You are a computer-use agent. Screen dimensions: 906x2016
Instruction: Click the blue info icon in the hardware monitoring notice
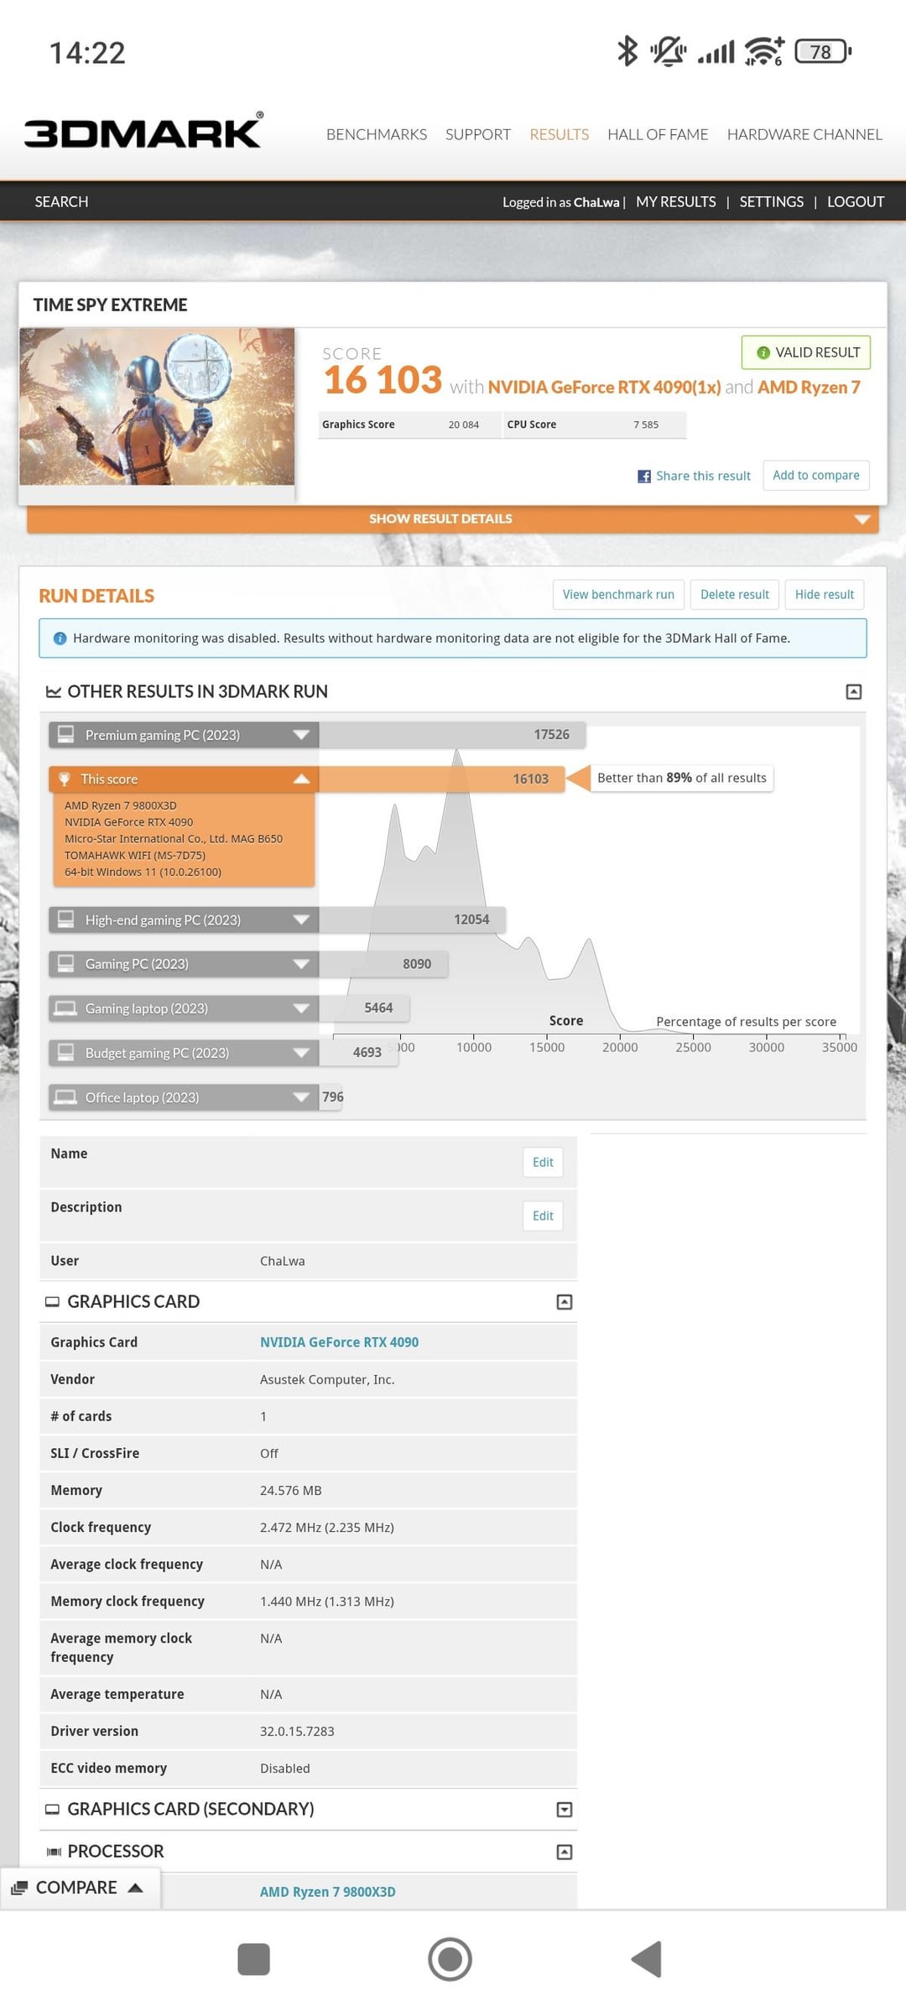coord(60,638)
